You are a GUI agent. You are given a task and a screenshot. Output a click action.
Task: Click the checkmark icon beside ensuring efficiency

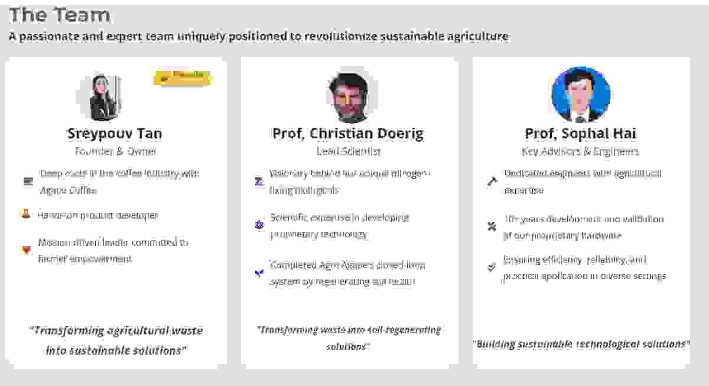[x=492, y=267]
